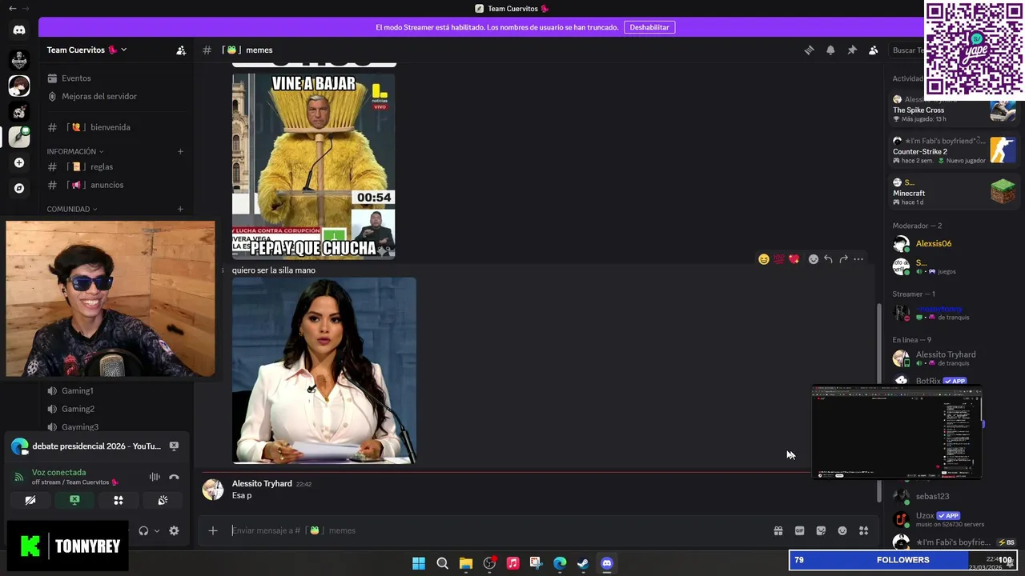
Task: Open the Threads icon in the channel header
Action: coord(809,50)
